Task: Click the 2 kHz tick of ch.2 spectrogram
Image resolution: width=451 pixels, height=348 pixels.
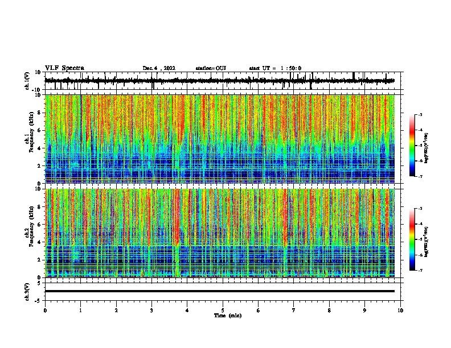Action: pyautogui.click(x=39, y=260)
